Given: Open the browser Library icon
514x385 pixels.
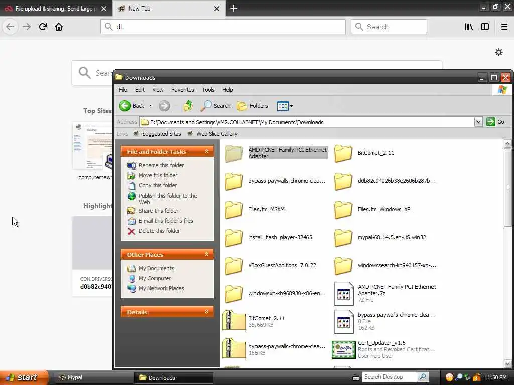Looking at the screenshot, I should point(469,27).
